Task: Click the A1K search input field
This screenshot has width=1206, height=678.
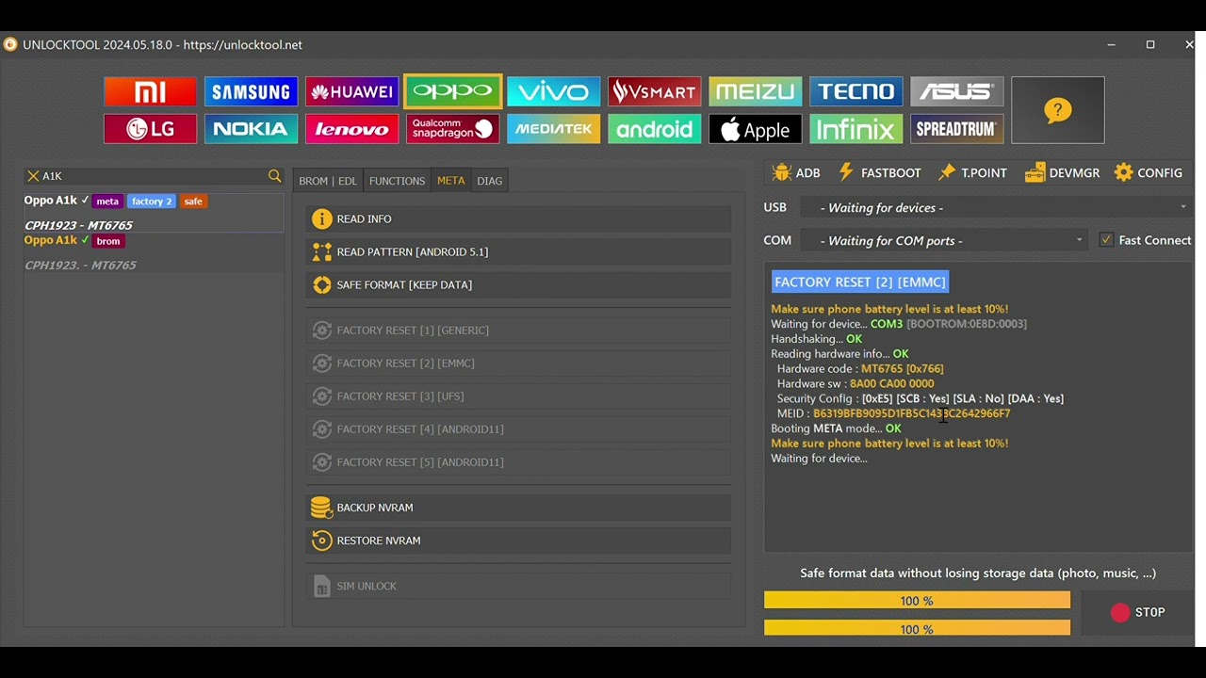Action: click(x=154, y=176)
